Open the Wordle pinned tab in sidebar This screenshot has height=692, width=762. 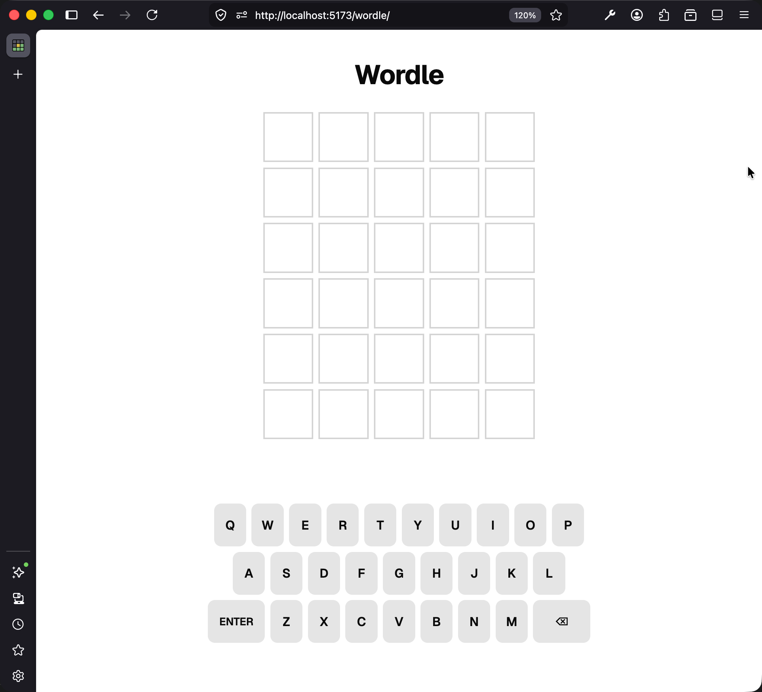tap(18, 45)
